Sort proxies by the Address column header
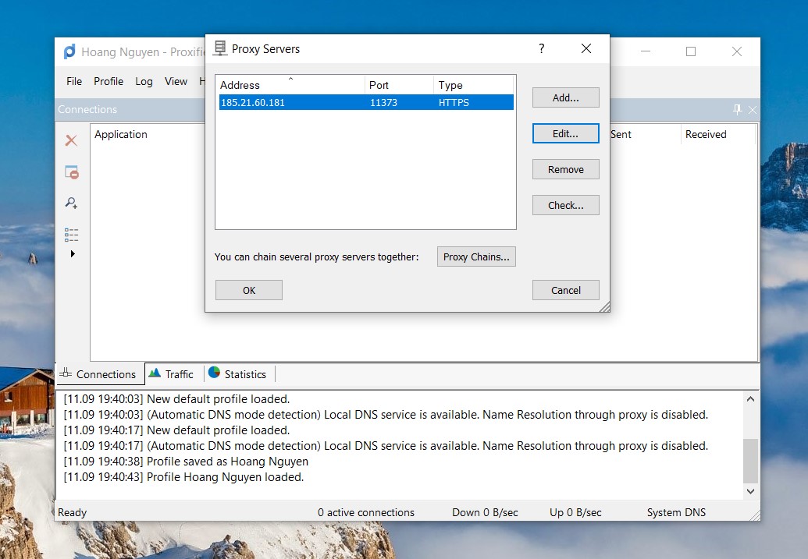808x559 pixels. (289, 85)
